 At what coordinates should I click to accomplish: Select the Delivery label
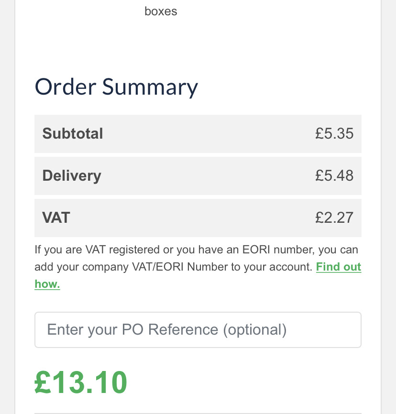coord(72,175)
